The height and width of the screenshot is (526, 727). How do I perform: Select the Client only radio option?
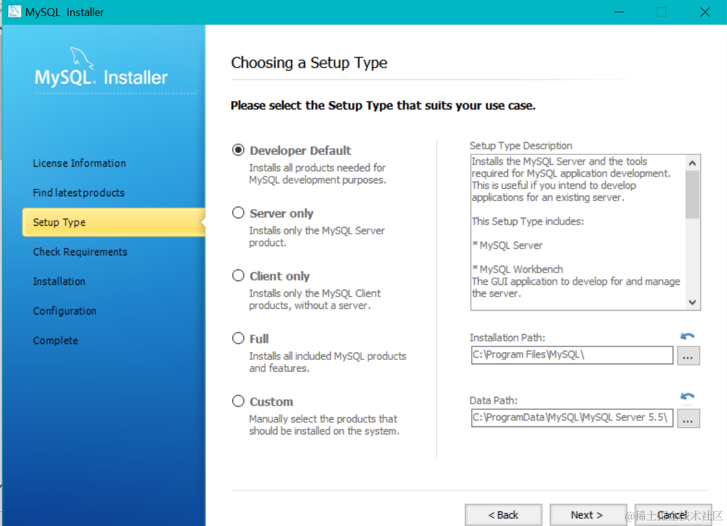tap(238, 276)
